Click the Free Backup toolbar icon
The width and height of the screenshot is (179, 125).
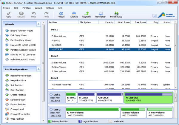point(116,15)
